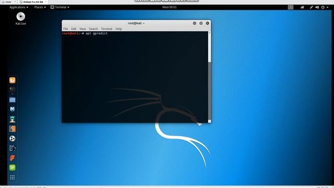Image resolution: width=334 pixels, height=188 pixels.
Task: Open the terminal Help menu
Action: coord(118,29)
